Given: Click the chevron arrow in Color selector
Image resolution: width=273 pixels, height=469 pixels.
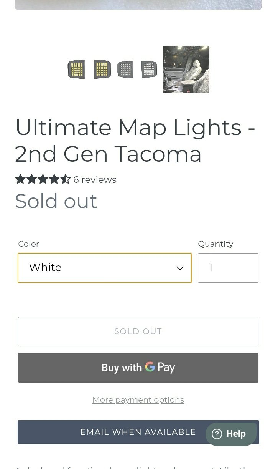Looking at the screenshot, I should [x=180, y=268].
